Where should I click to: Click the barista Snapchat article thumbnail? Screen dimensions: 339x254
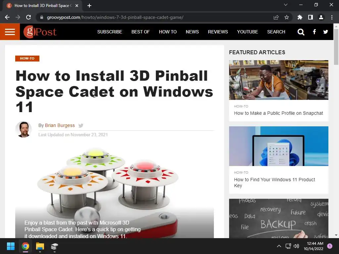pos(279,80)
